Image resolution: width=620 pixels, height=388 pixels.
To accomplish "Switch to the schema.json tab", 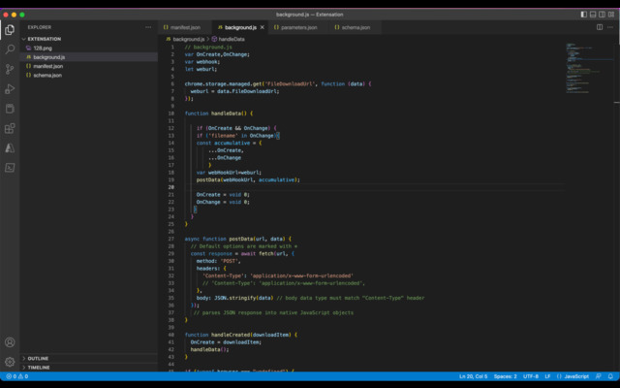I will 356,28.
